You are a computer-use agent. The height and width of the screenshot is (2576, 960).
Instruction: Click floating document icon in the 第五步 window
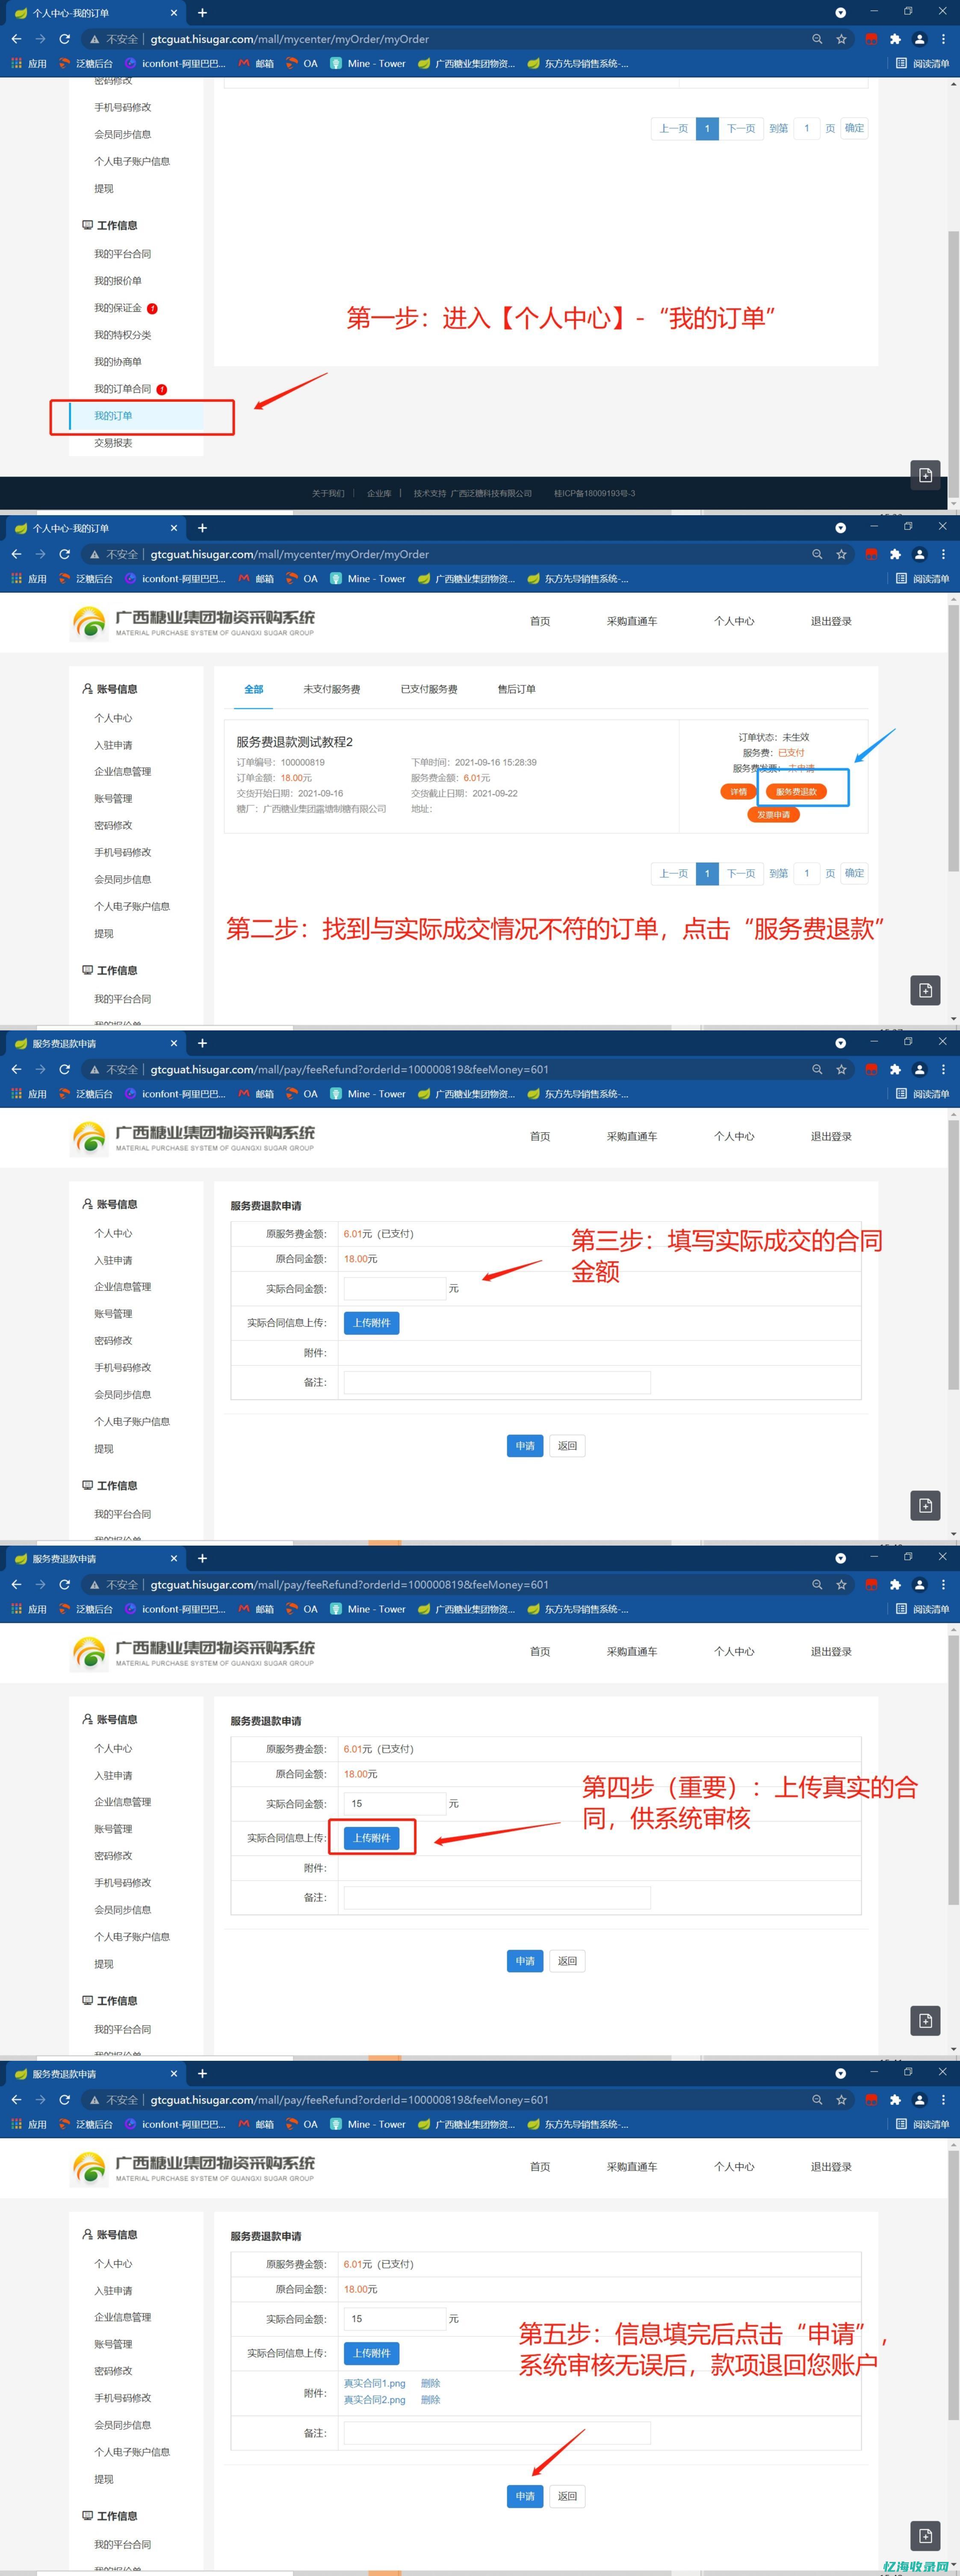click(x=925, y=2535)
